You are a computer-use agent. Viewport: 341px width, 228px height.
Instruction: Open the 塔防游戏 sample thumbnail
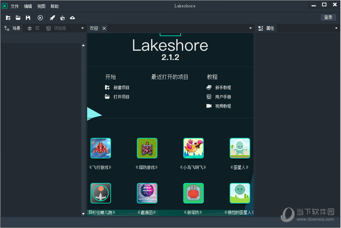147,148
